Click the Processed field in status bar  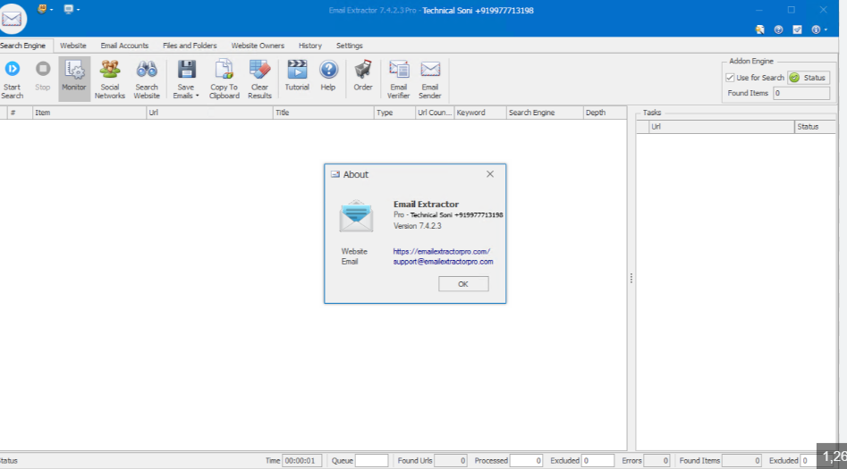click(x=526, y=460)
